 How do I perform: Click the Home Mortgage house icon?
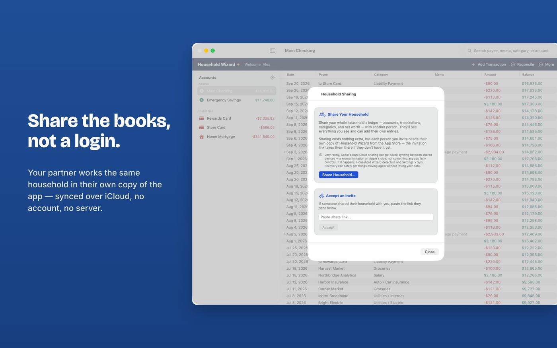coord(202,136)
